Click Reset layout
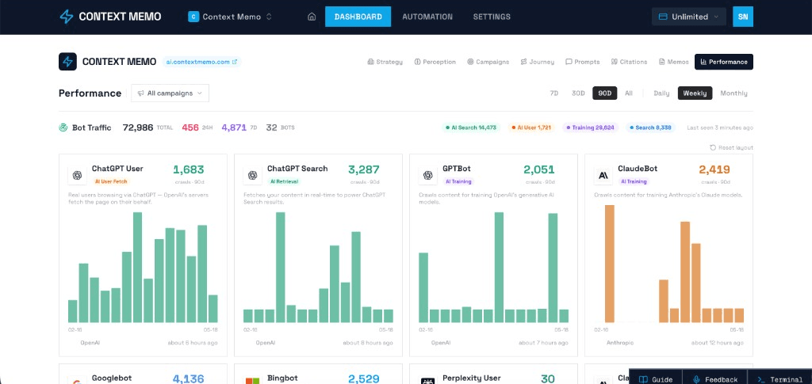812x384 pixels. pos(731,148)
